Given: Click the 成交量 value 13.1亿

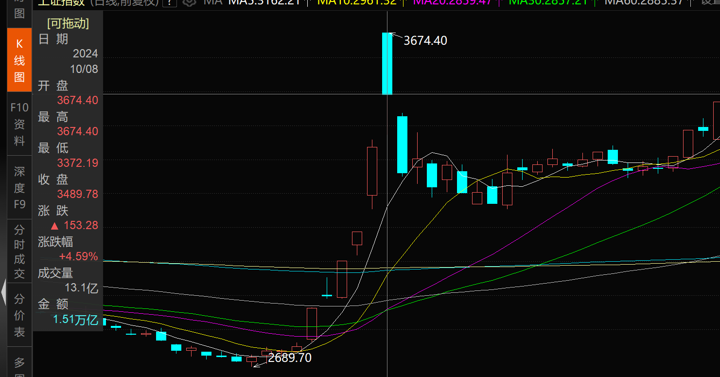Looking at the screenshot, I should click(82, 288).
